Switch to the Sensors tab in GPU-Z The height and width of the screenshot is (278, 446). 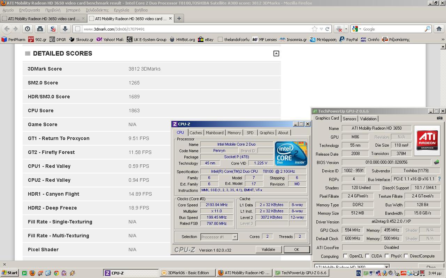[x=349, y=119]
